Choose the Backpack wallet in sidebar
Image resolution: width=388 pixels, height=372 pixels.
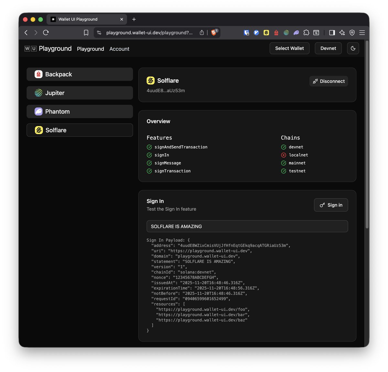coord(80,74)
